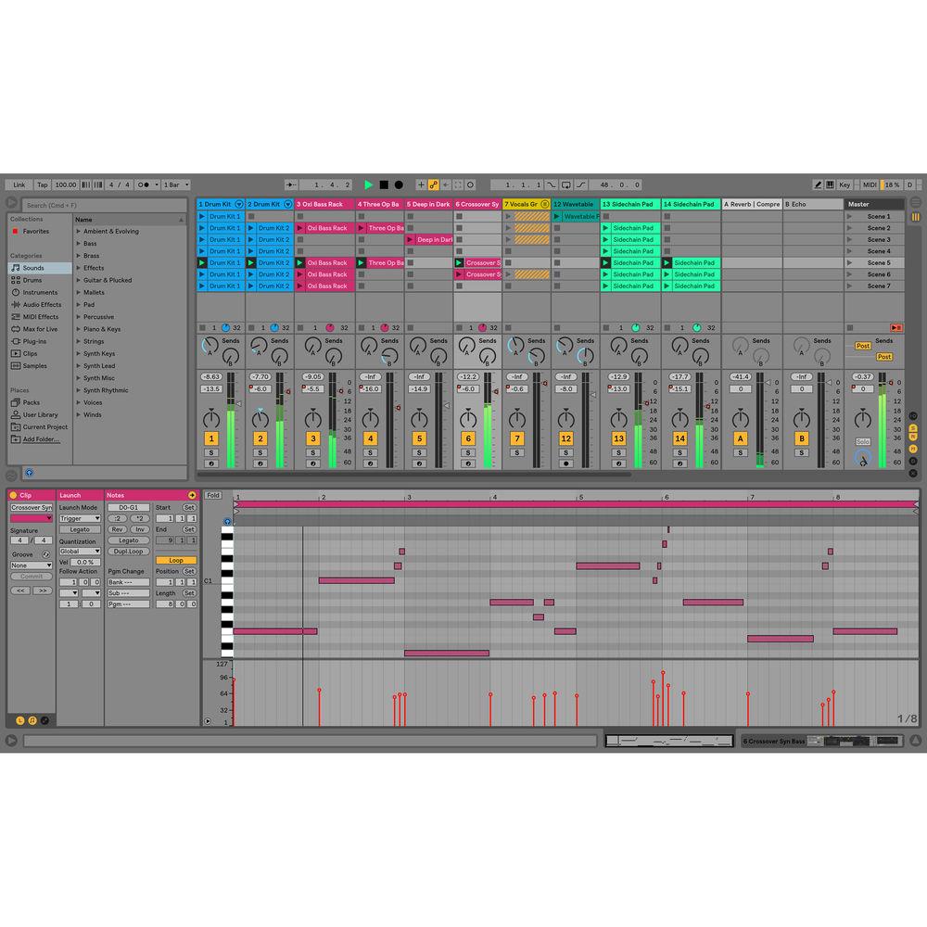
Task: Enable the Draw Mode pencil icon
Action: pyautogui.click(x=818, y=185)
